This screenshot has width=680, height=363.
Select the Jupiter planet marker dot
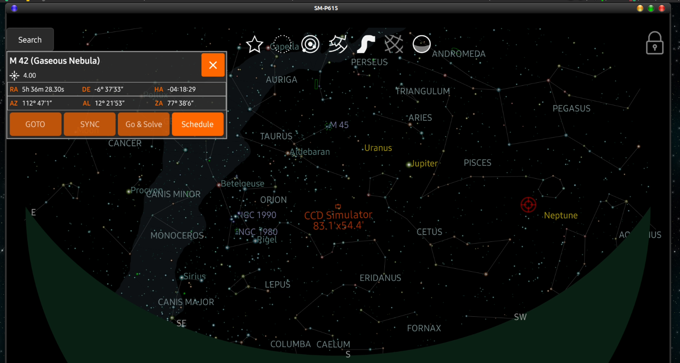pyautogui.click(x=408, y=164)
